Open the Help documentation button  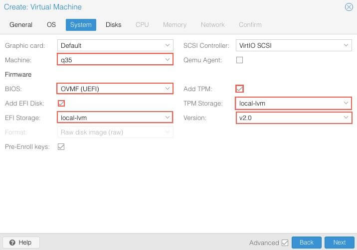click(x=20, y=243)
